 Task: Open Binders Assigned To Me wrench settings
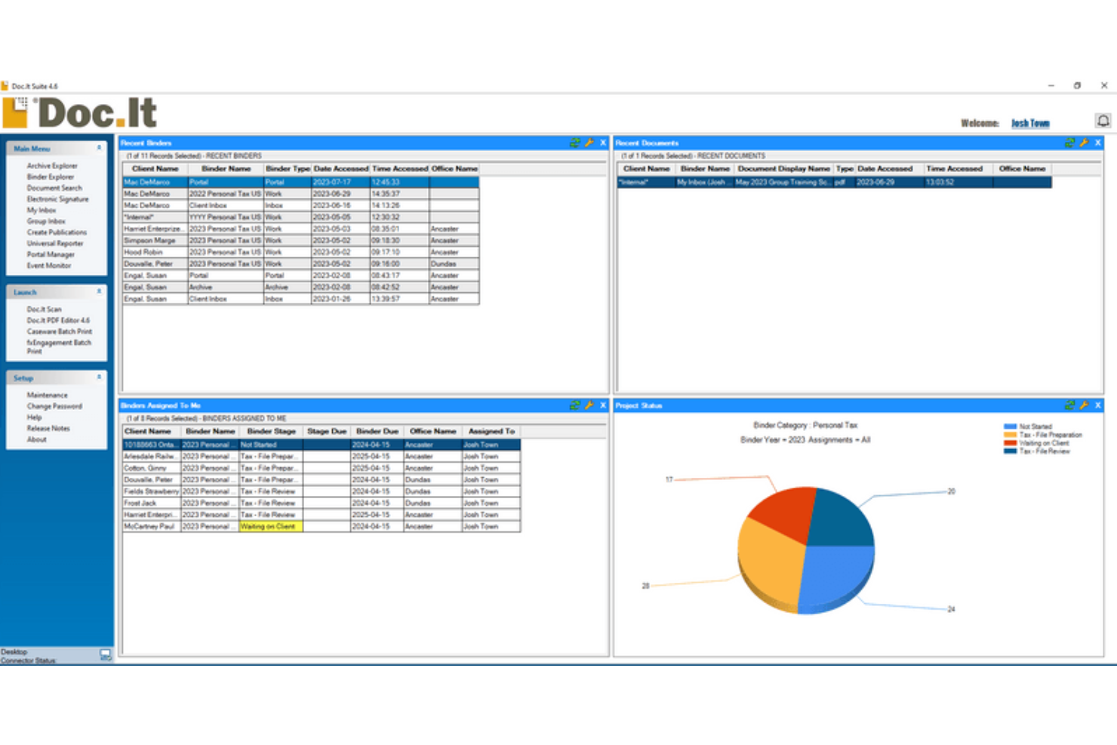coord(589,405)
